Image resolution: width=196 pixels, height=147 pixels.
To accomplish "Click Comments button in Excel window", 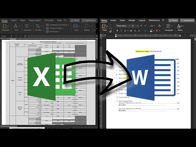I will (89, 20).
